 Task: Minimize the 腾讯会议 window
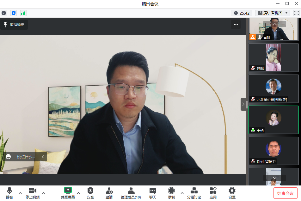click(x=277, y=3)
